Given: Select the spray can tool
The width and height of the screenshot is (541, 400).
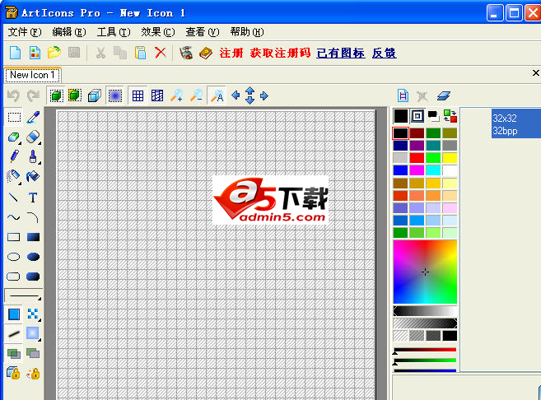Looking at the screenshot, I should [14, 177].
